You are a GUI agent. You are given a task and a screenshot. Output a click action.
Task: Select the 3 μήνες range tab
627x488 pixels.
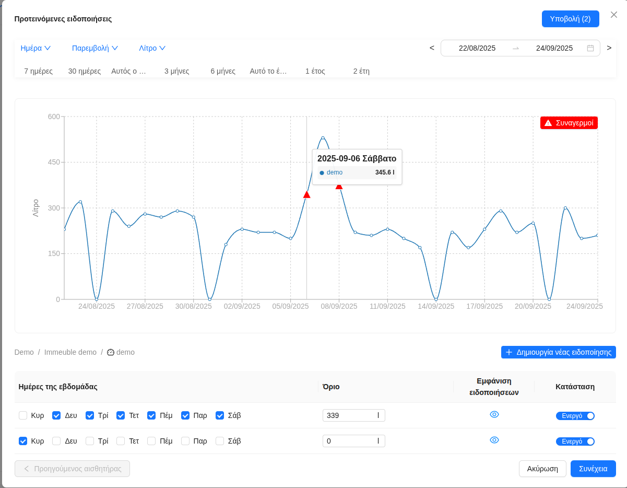coord(176,71)
